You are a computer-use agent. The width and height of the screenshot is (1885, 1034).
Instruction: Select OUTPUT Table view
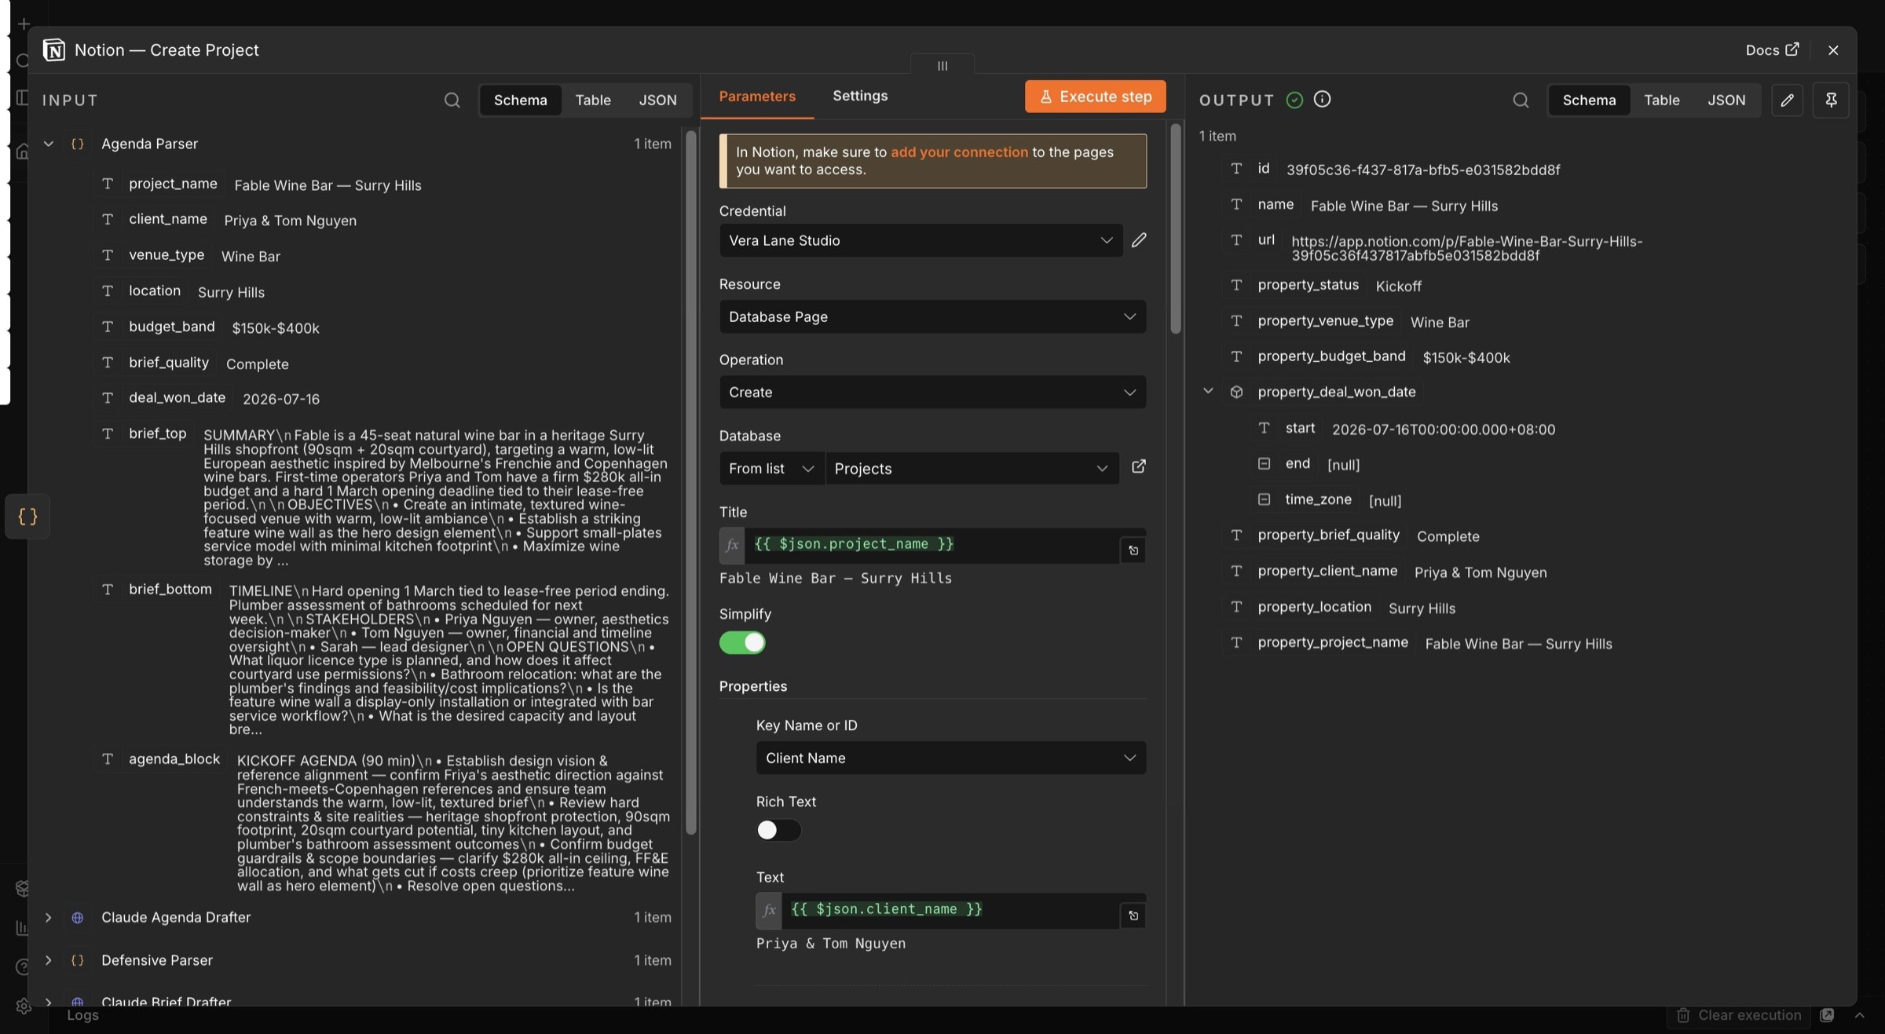[1662, 100]
